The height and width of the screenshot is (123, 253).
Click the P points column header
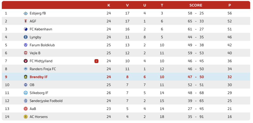[230, 5]
